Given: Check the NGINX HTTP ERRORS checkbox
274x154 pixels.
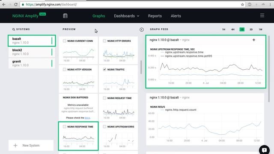Looking at the screenshot, I should [x=104, y=41].
